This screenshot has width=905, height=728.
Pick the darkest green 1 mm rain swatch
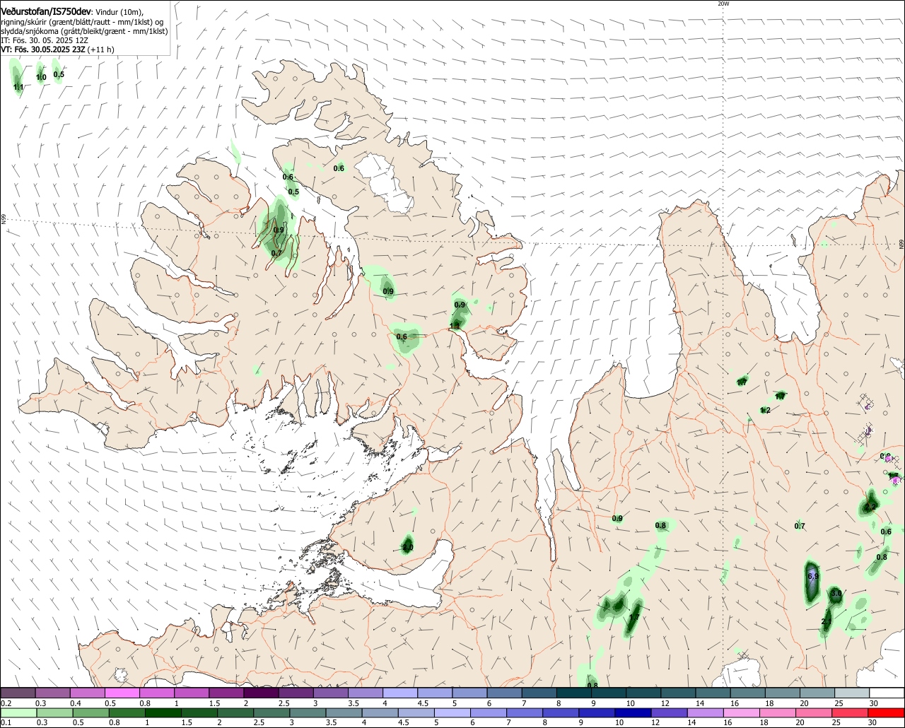(x=164, y=712)
